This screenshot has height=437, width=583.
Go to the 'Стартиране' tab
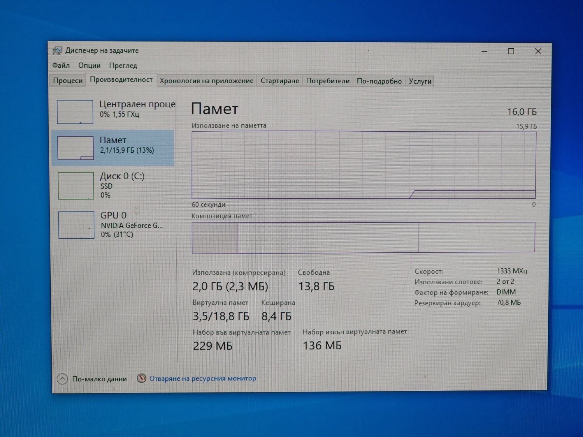click(280, 81)
